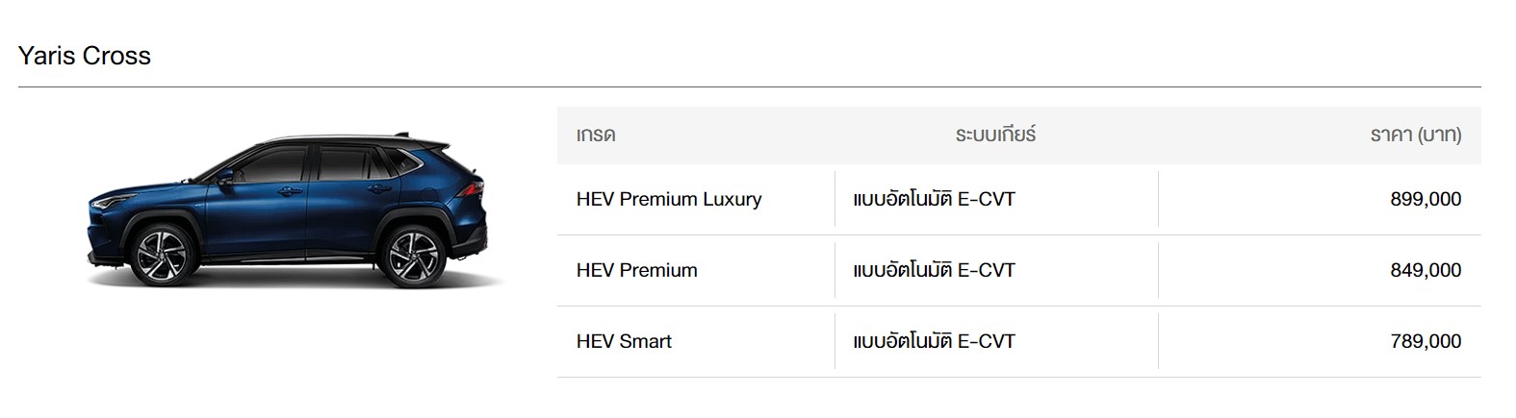Select the HEV Premium grade
Viewport: 1516px width, 418px height.
pos(637,271)
